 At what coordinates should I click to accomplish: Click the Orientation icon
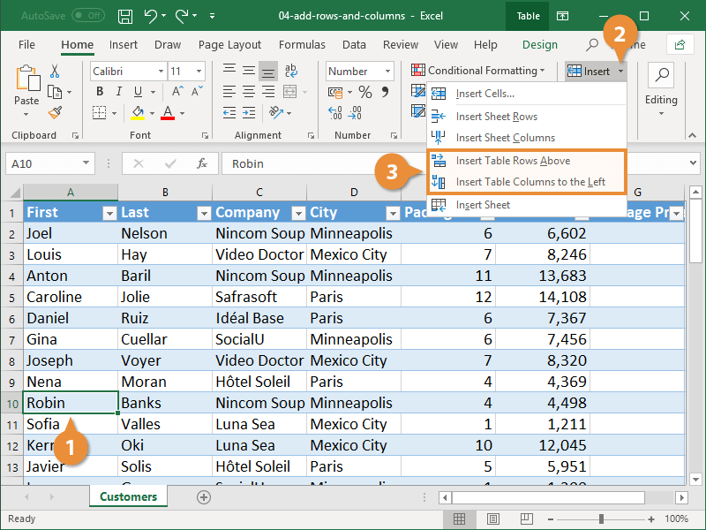pyautogui.click(x=275, y=112)
